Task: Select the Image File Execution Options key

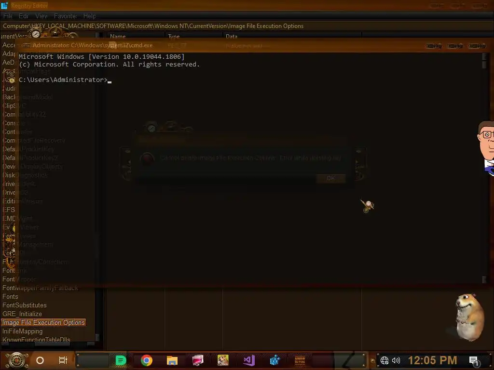Action: (x=43, y=322)
